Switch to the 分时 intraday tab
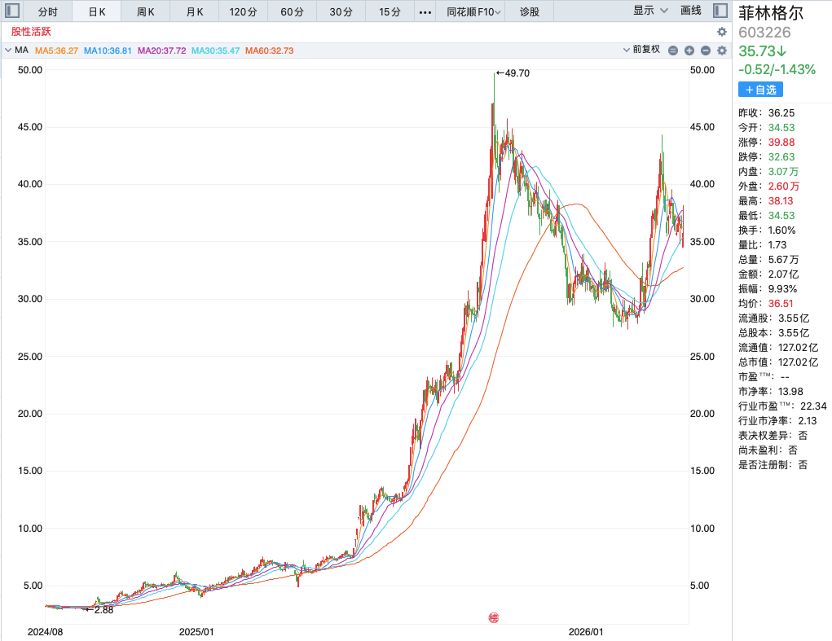The image size is (832, 641). point(48,11)
